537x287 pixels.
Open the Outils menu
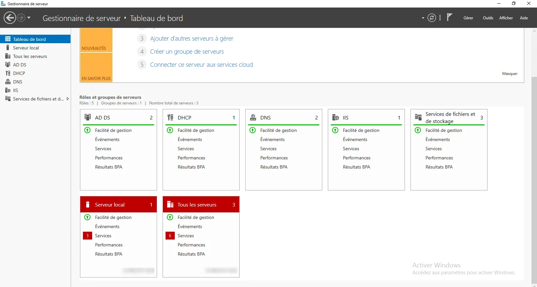pos(488,18)
